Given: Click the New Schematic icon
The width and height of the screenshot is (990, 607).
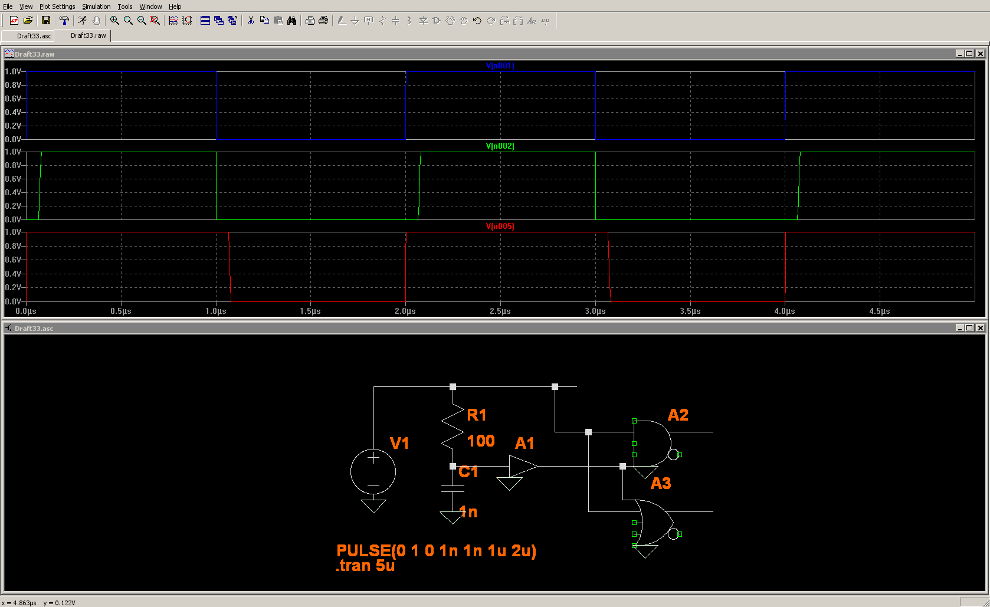Looking at the screenshot, I should tap(14, 21).
